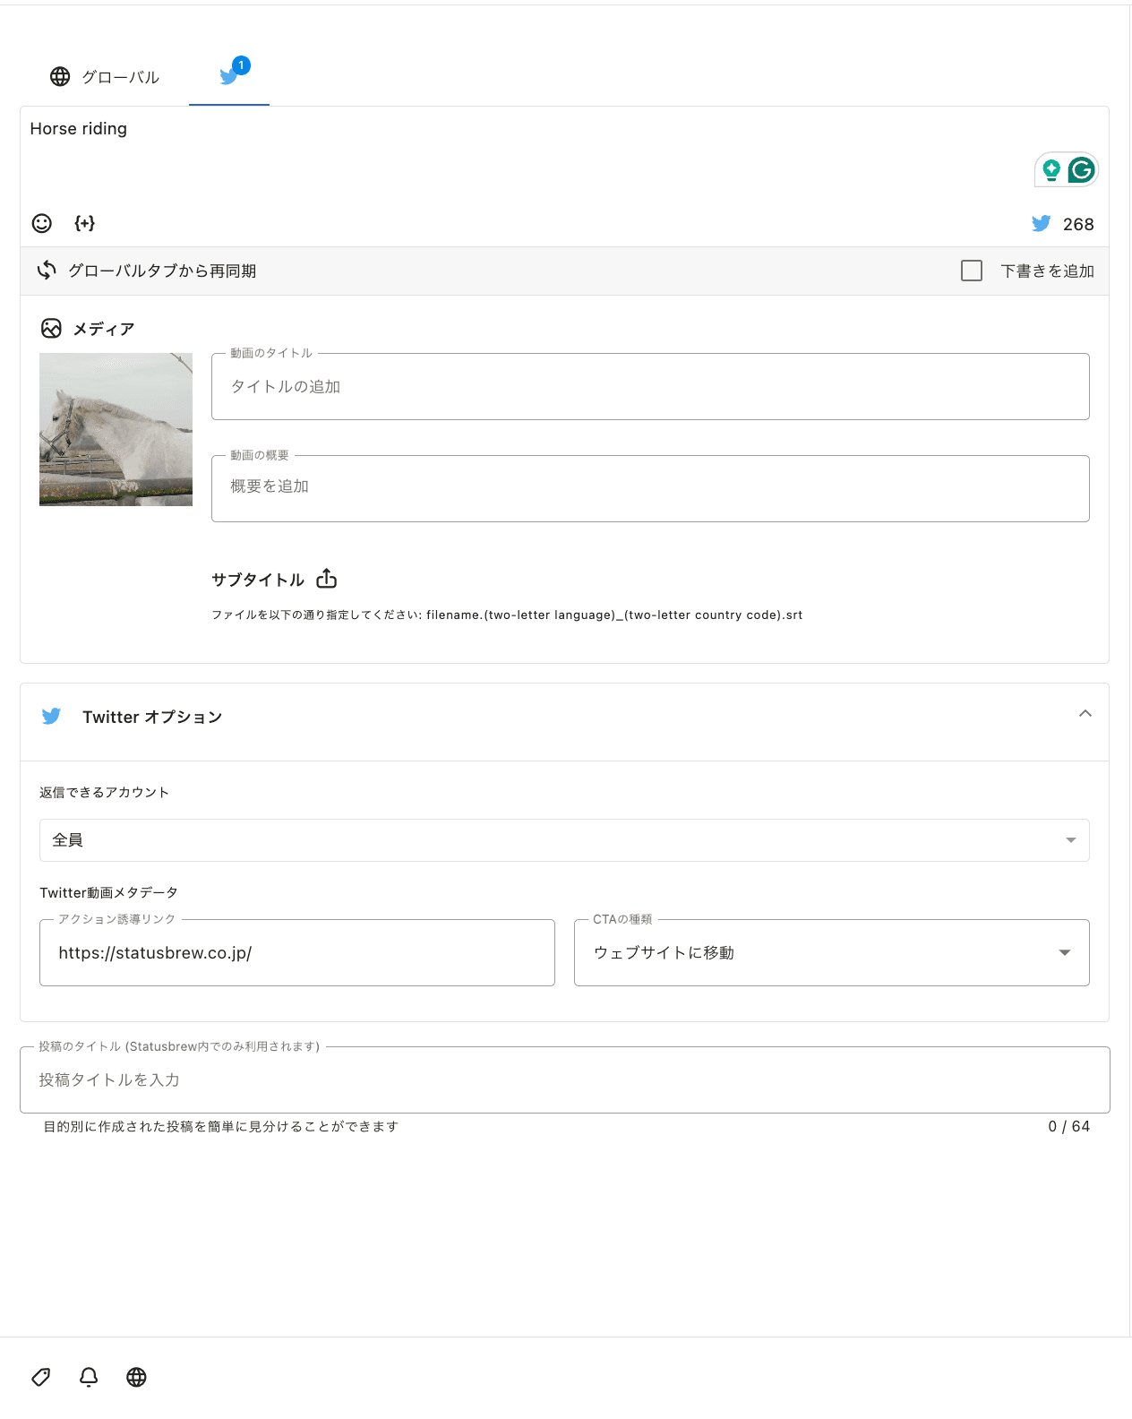
Task: Open the 返信できるアカウント dropdown showing 全員
Action: click(564, 840)
